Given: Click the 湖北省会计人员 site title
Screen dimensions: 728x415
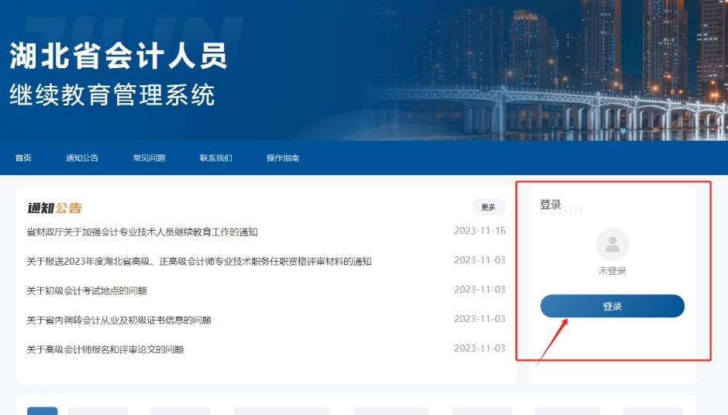Looking at the screenshot, I should click(x=118, y=56).
